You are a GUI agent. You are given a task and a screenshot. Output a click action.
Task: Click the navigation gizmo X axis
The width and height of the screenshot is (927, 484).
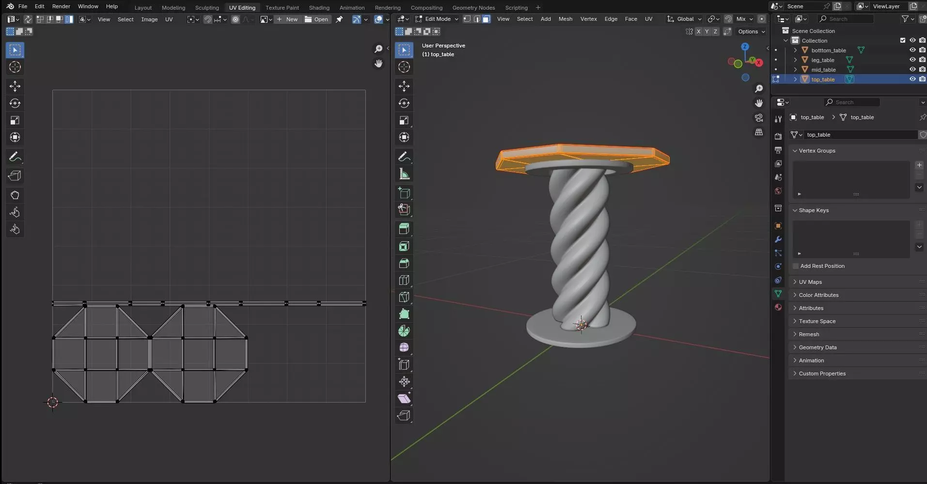(759, 62)
